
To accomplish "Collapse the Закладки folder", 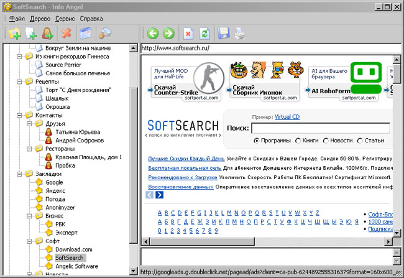I will tap(19, 174).
